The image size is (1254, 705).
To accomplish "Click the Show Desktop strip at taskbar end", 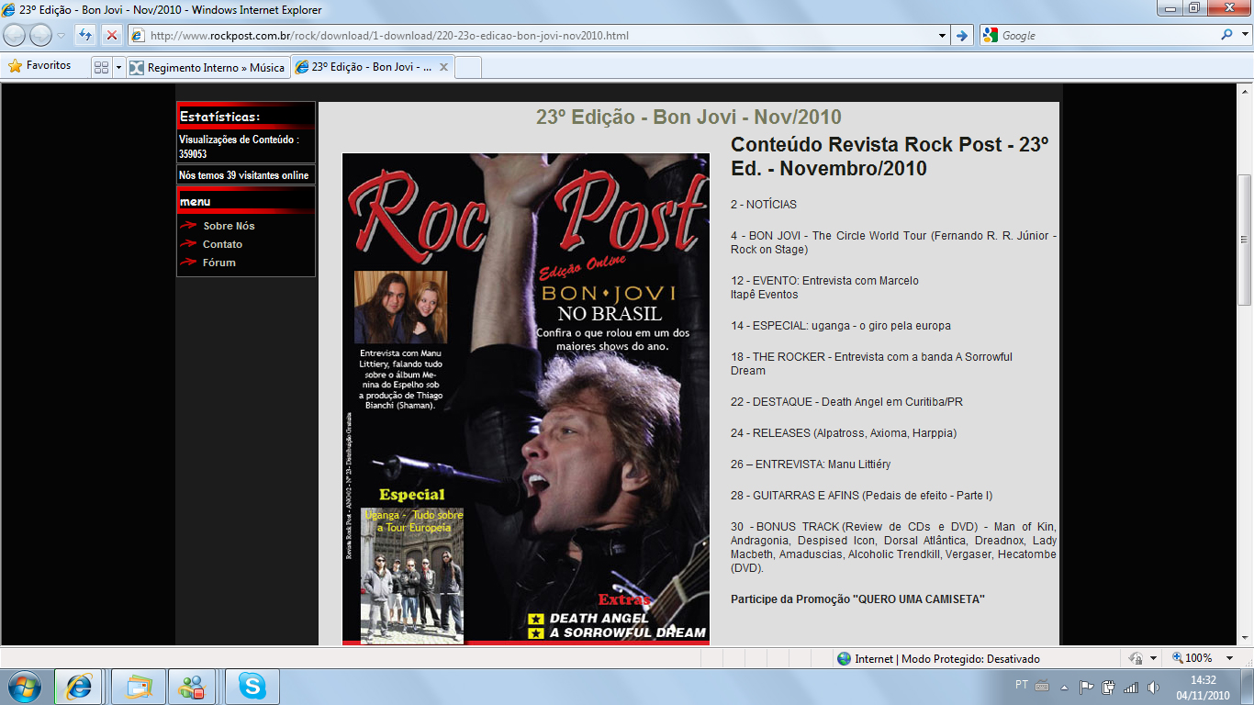I will (x=1247, y=687).
